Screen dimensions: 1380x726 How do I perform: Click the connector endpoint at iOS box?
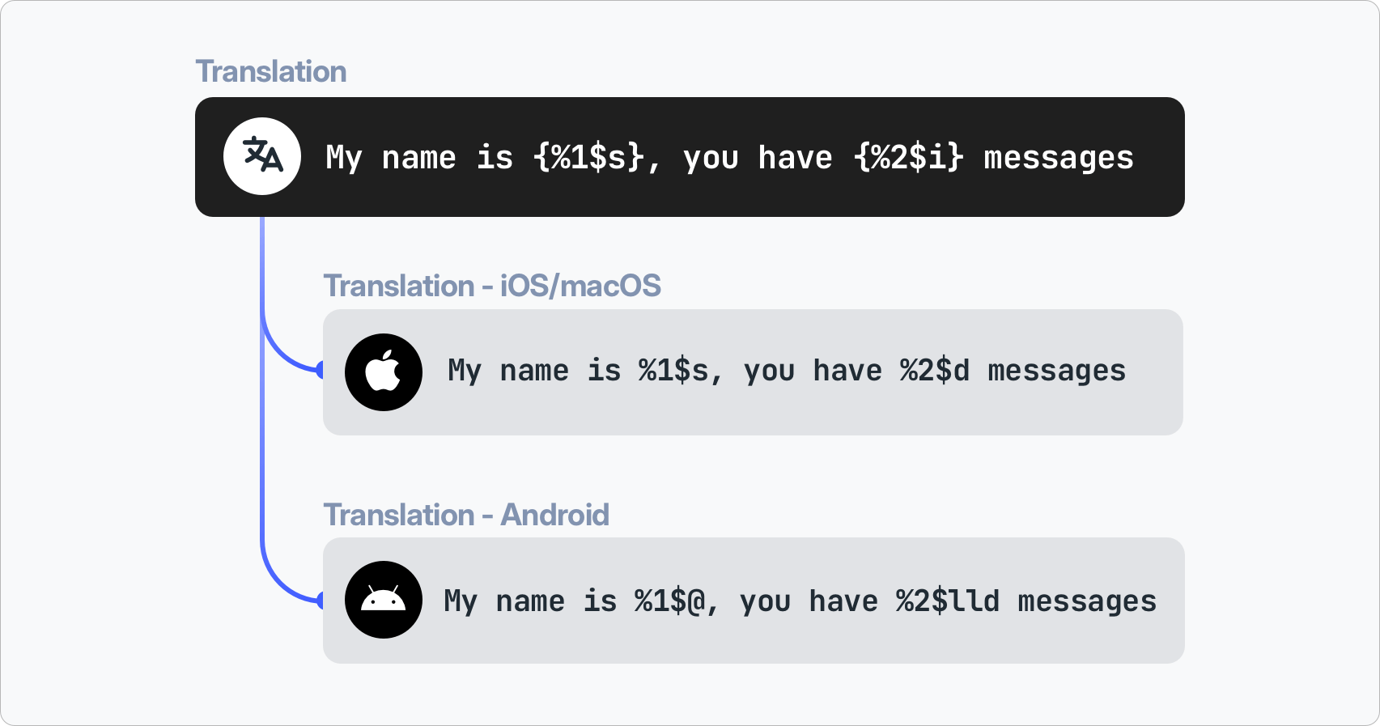click(321, 371)
